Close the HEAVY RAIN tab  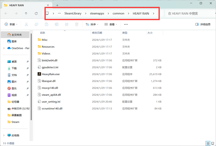pyautogui.click(x=48, y=5)
